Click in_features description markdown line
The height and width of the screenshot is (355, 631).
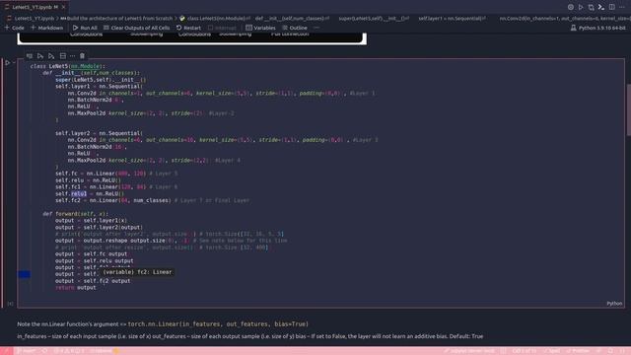pyautogui.click(x=249, y=336)
